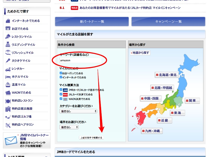The height and width of the screenshot is (157, 209).
Task: Open the キャンペーン一覧 tab
Action: tap(168, 21)
